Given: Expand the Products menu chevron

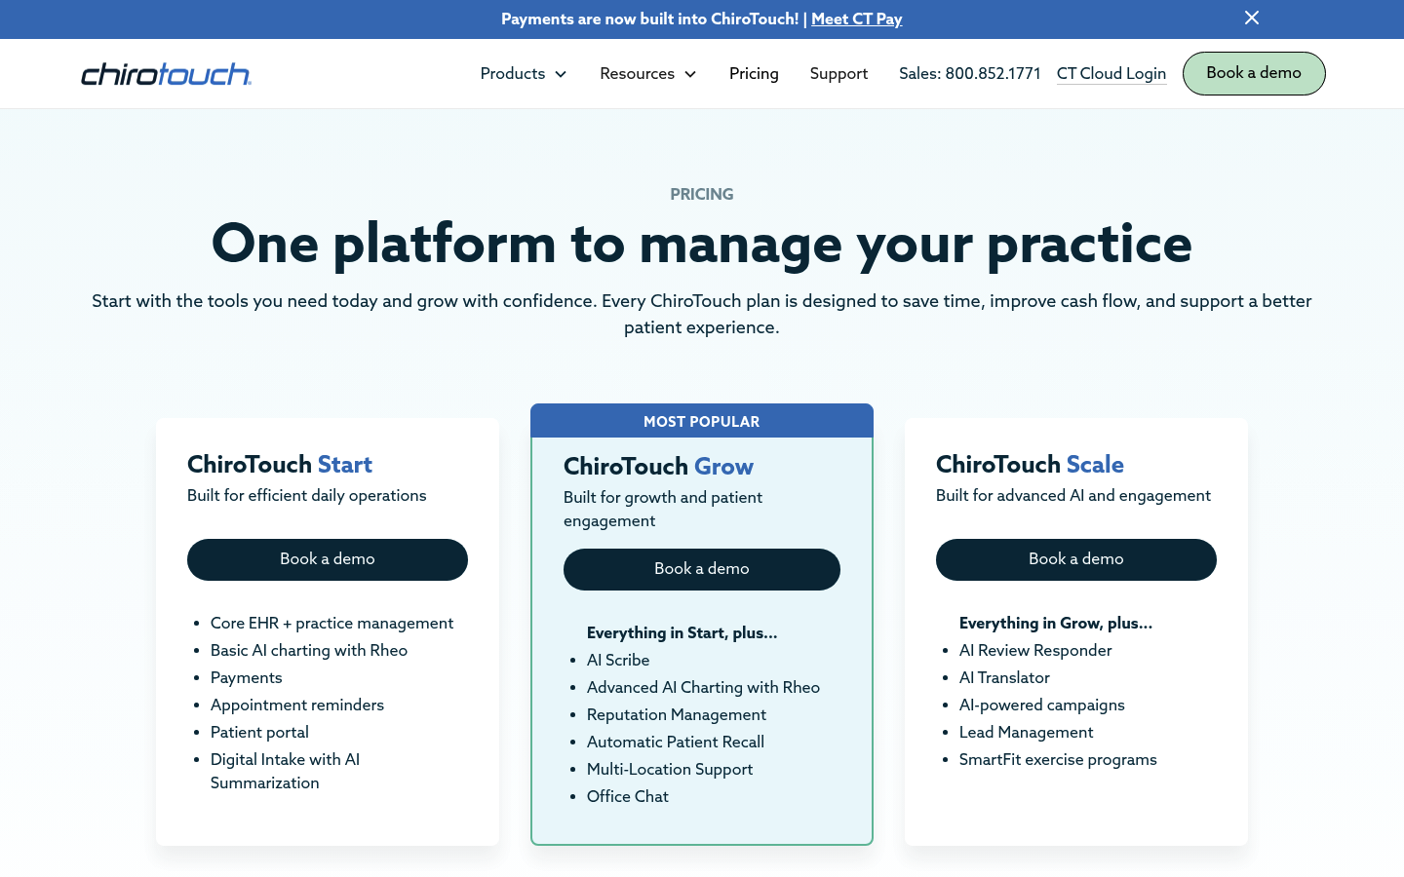Looking at the screenshot, I should click(561, 74).
